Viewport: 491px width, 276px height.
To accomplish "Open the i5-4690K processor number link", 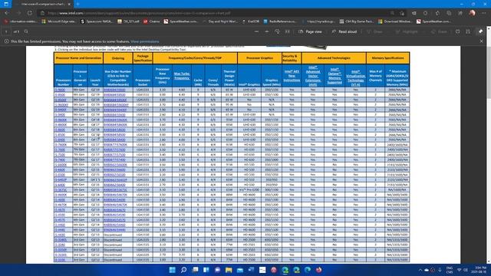I will tap(61, 195).
